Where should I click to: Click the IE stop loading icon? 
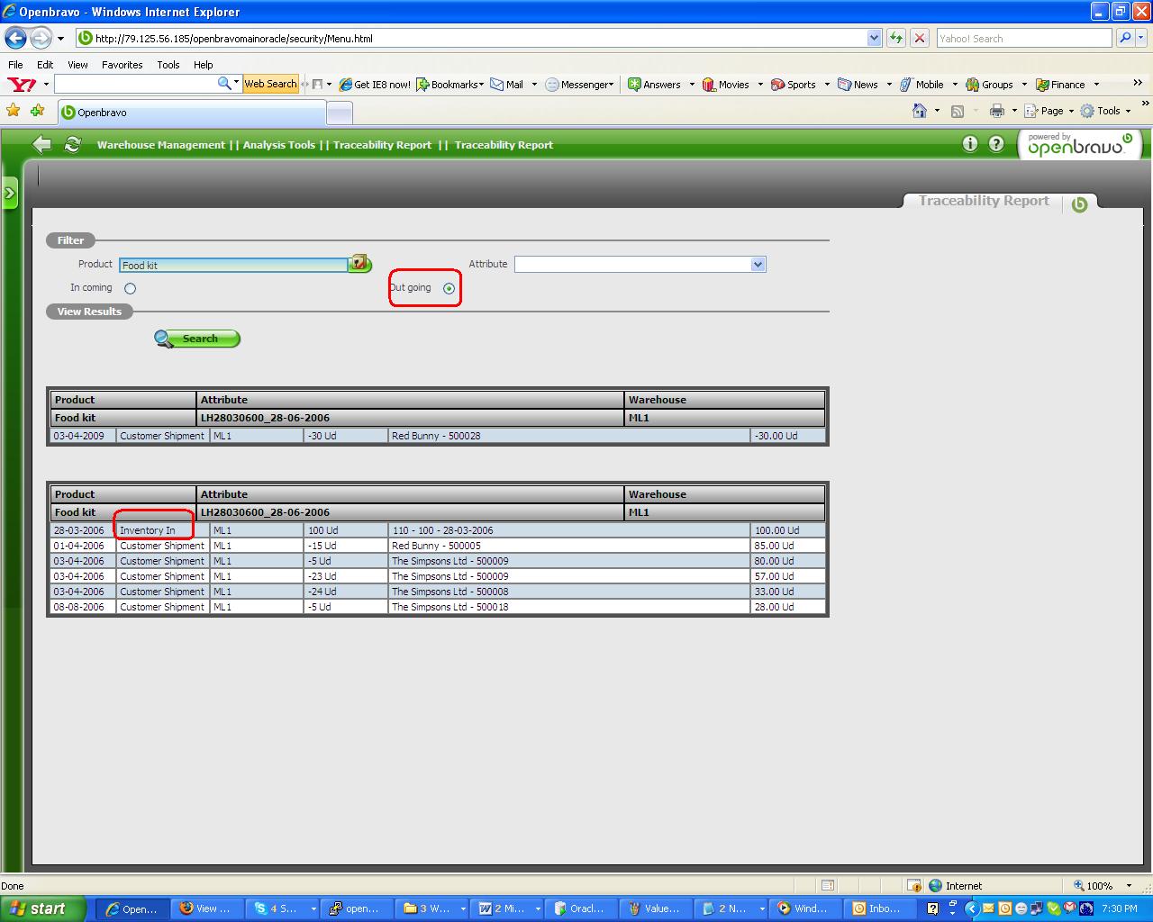point(920,38)
